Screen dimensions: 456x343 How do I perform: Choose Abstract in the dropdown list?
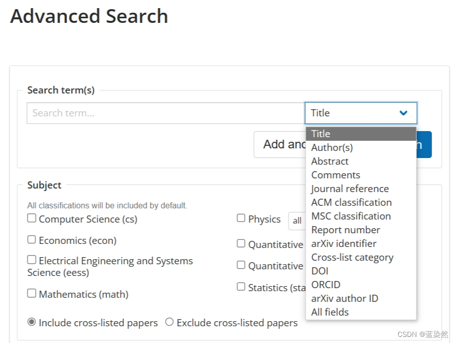[330, 161]
